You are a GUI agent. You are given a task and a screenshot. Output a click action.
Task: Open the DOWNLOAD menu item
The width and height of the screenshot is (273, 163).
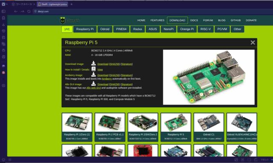point(177,20)
